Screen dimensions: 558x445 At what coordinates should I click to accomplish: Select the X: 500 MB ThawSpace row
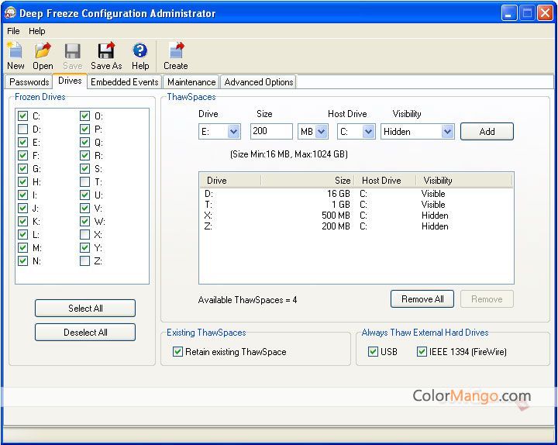point(356,216)
